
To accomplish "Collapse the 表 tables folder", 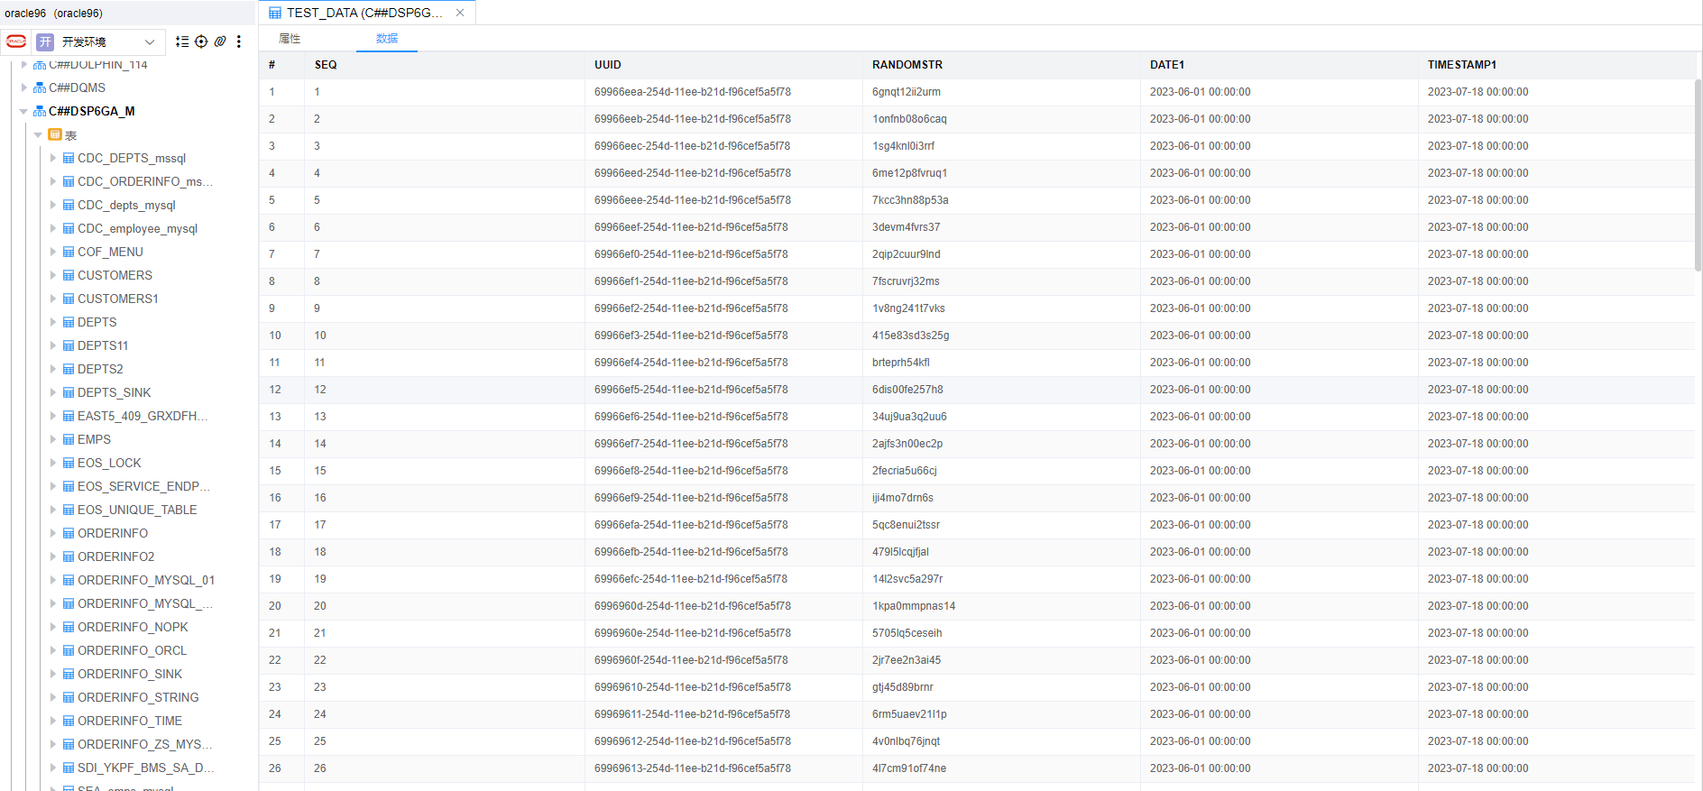I will click(x=38, y=134).
